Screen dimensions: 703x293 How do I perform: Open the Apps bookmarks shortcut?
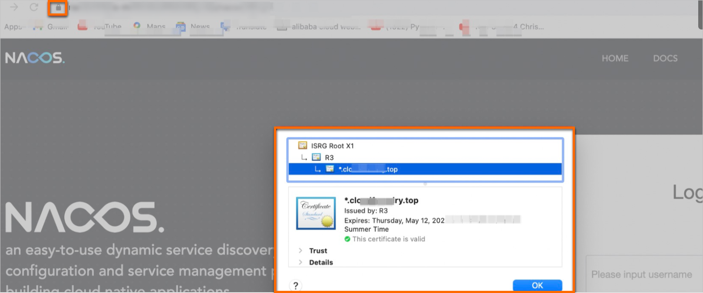coord(13,26)
